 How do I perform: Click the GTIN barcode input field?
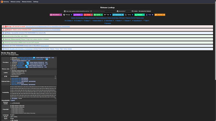point(104,11)
